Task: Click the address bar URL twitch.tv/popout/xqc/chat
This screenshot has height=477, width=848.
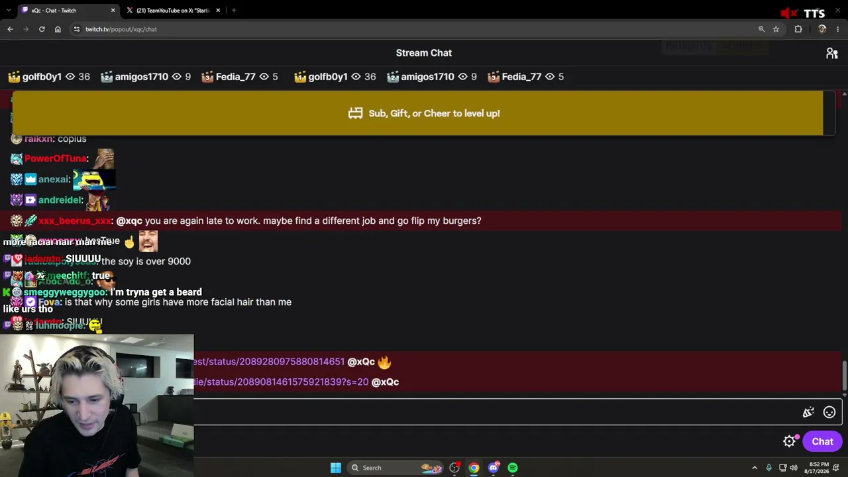Action: click(x=121, y=29)
